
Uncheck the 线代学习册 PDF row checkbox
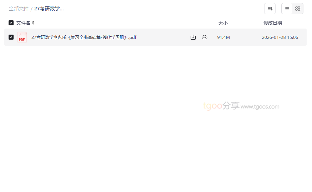coord(11,37)
